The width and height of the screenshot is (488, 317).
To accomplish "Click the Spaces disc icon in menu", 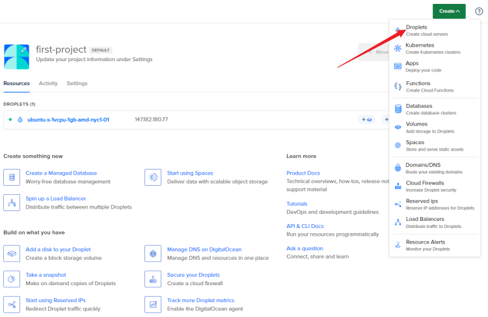I will pyautogui.click(x=398, y=145).
